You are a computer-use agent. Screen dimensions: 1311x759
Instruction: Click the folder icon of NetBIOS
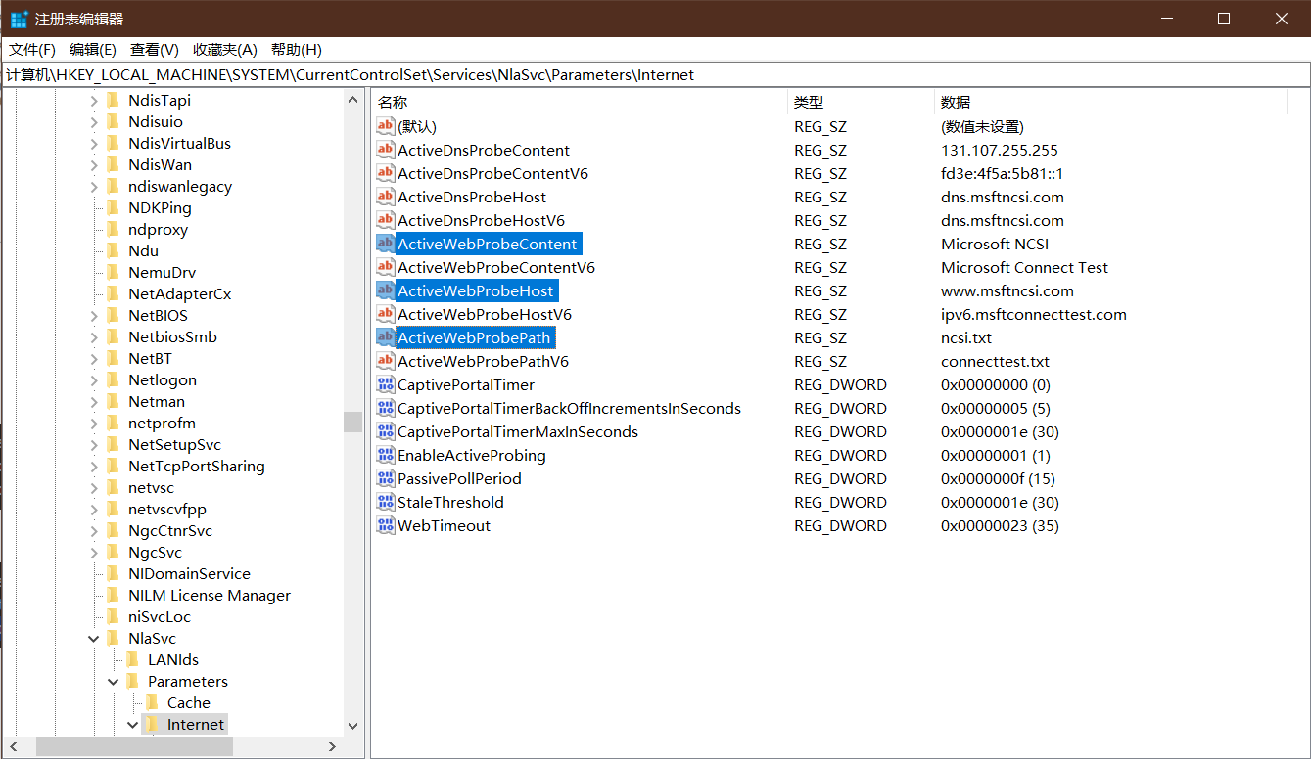(x=113, y=315)
